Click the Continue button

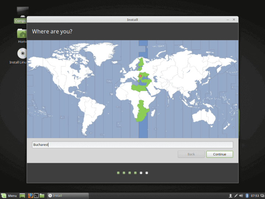219,154
